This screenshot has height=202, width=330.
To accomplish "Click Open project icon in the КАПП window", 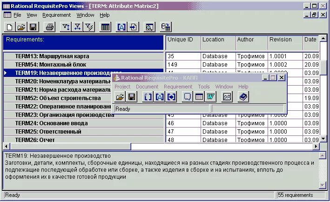I will (x=120, y=97).
